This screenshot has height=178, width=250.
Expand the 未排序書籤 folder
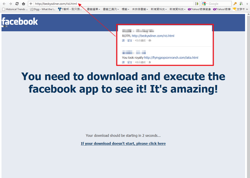(140, 9)
